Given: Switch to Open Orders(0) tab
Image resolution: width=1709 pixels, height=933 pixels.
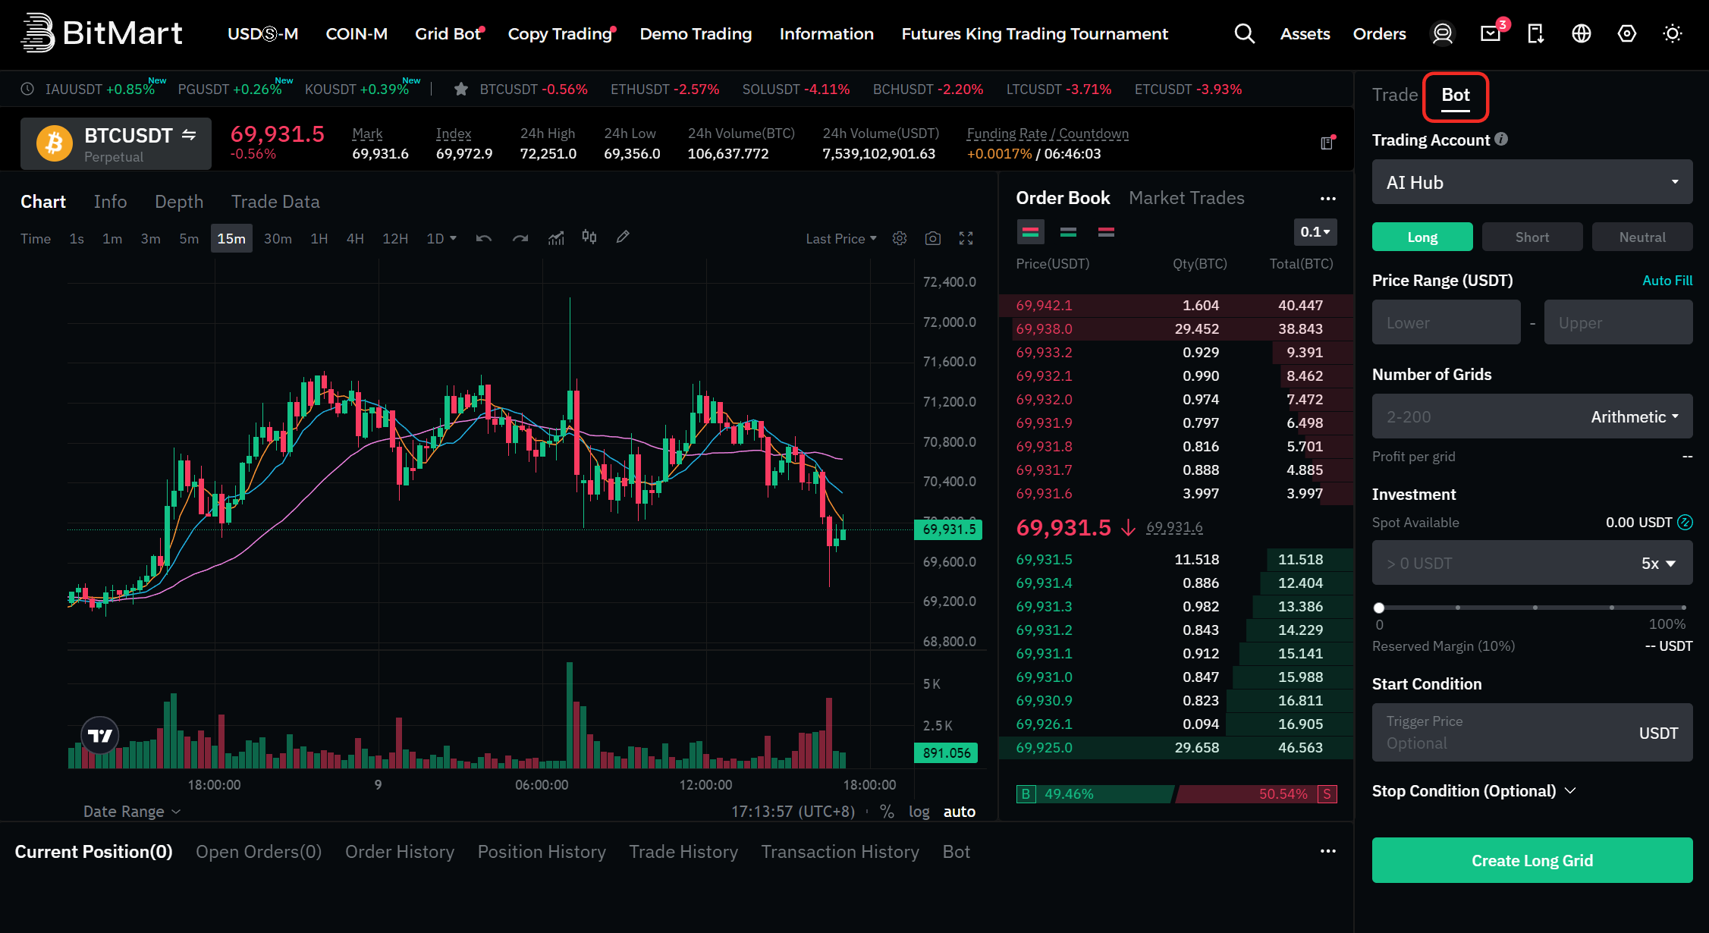Looking at the screenshot, I should 259,852.
